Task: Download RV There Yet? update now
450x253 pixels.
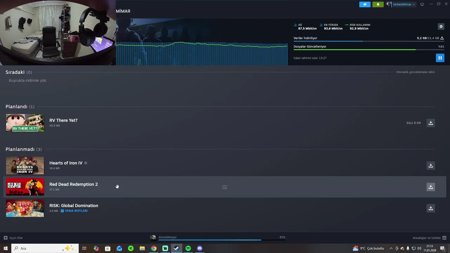Action: pos(431,123)
